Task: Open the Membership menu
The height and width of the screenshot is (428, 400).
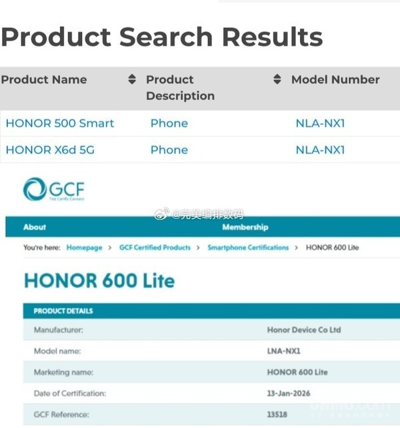Action: (x=245, y=227)
